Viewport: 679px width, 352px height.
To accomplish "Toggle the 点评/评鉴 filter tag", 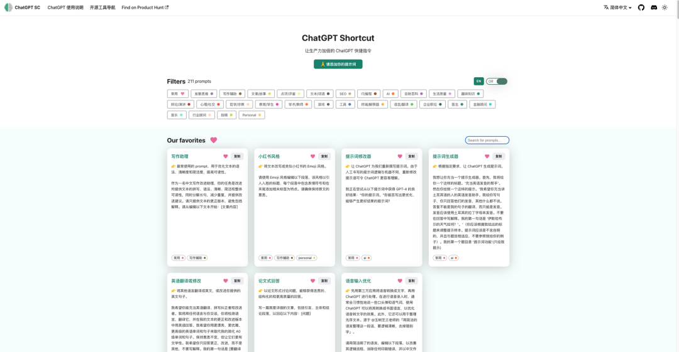I will (x=290, y=93).
